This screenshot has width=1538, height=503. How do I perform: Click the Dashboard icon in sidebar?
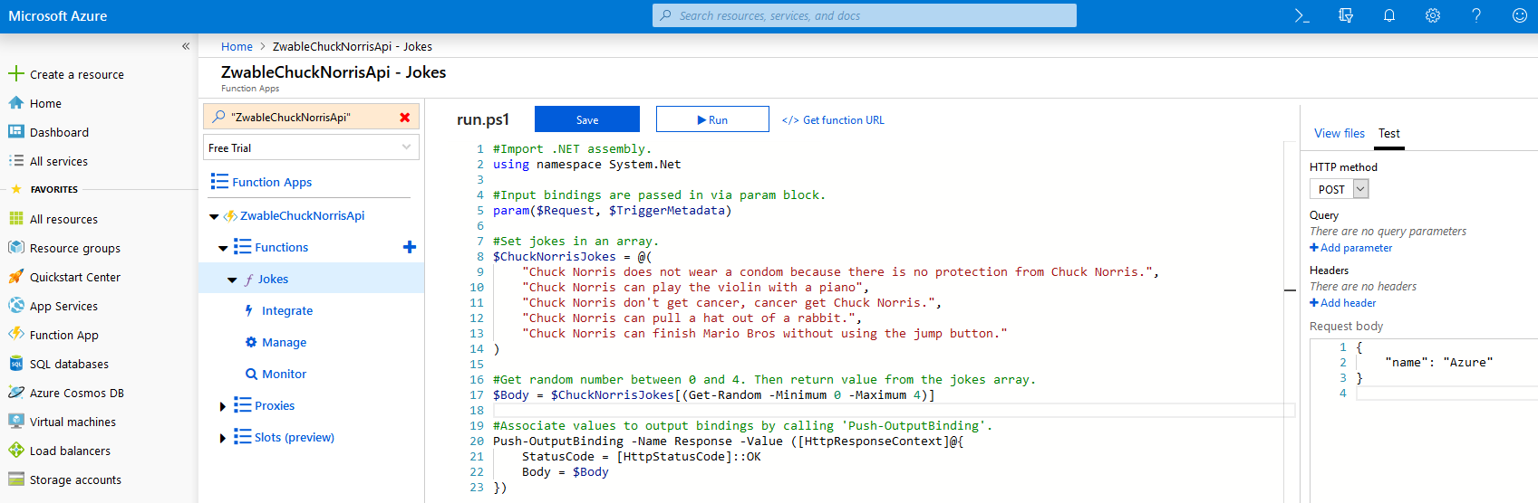16,131
